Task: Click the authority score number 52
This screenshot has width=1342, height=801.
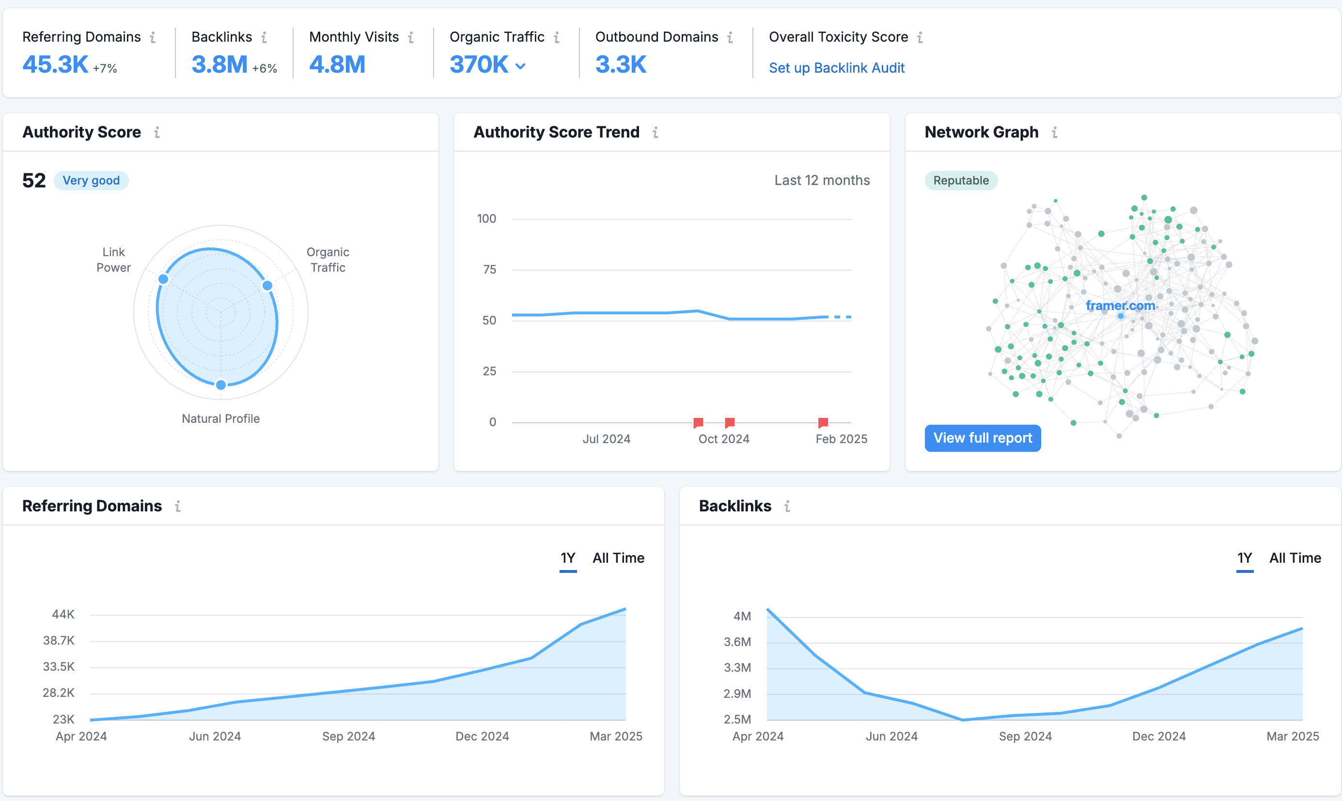Action: tap(34, 181)
